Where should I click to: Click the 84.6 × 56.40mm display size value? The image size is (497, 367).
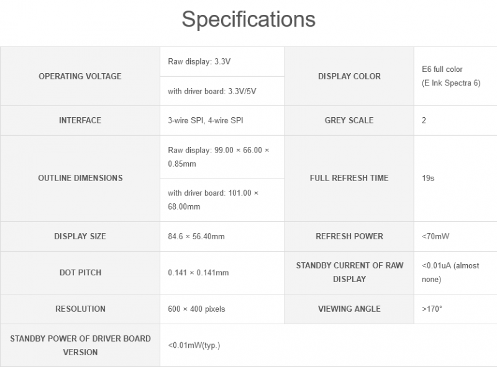click(x=196, y=236)
